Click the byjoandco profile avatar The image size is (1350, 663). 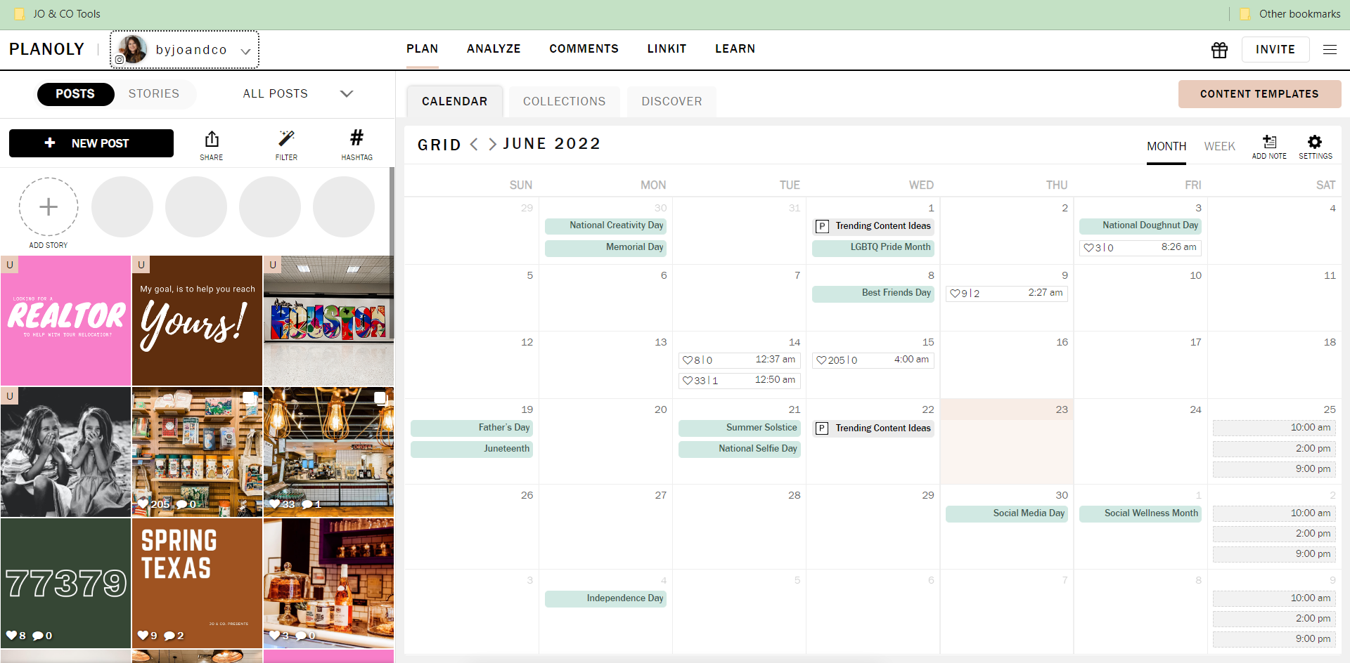pyautogui.click(x=132, y=49)
